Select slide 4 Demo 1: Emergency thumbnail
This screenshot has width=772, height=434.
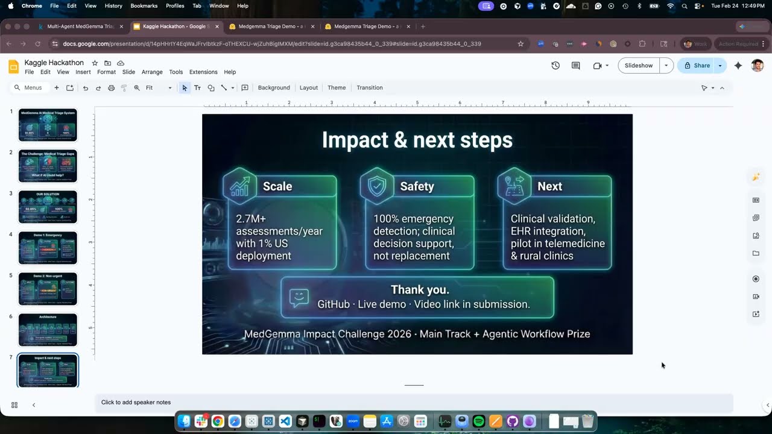coord(48,248)
